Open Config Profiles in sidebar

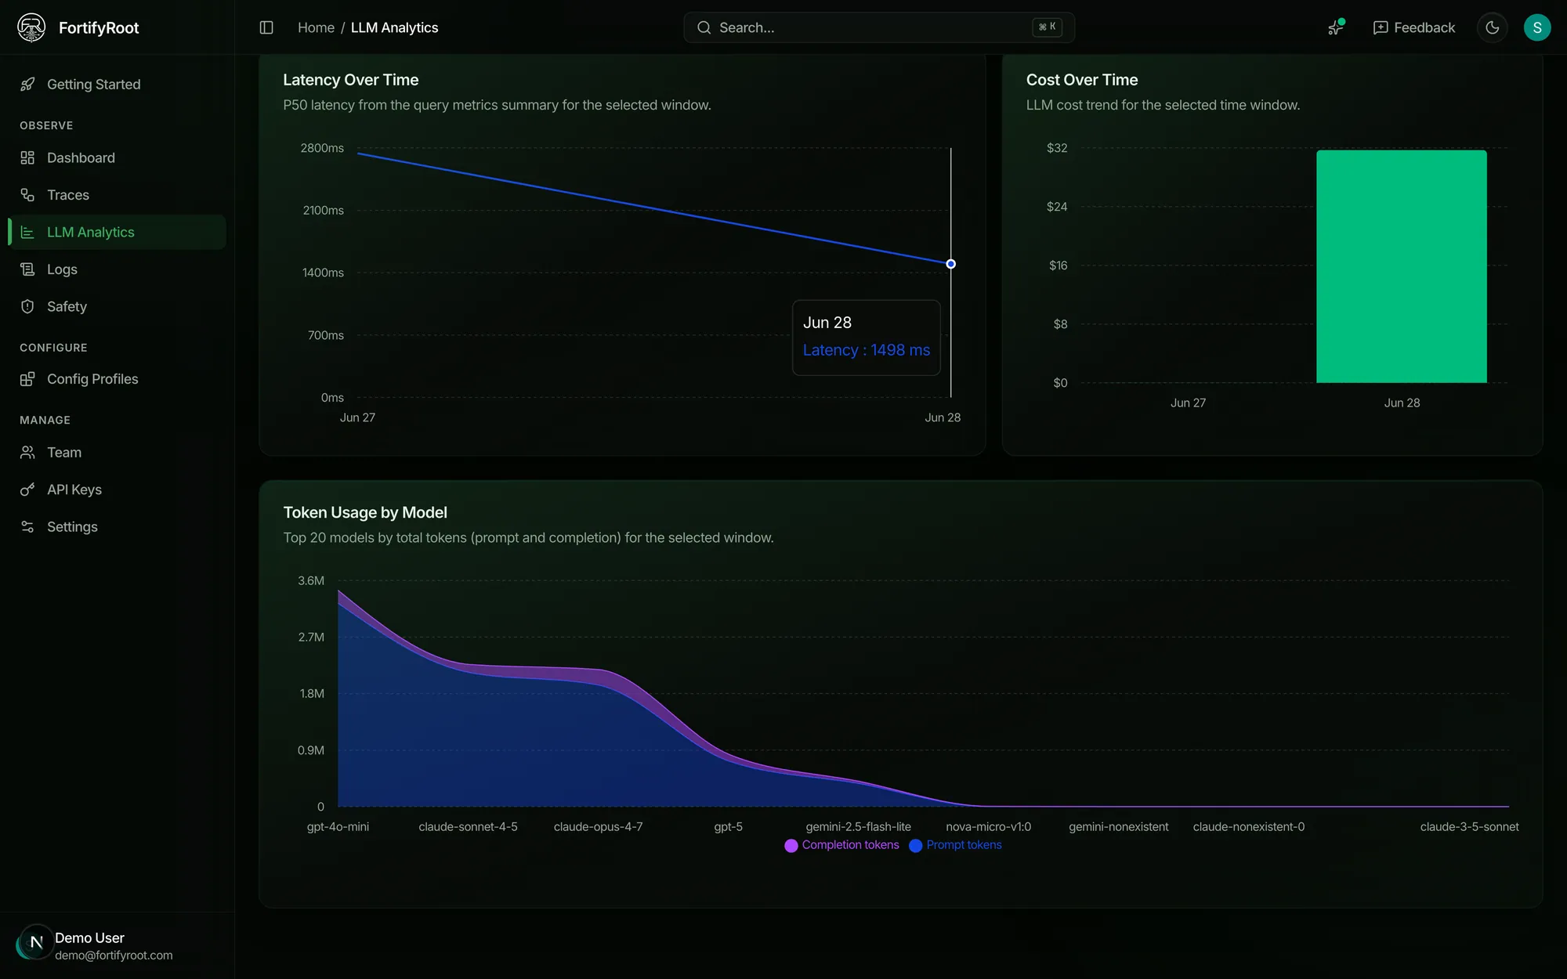coord(118,379)
